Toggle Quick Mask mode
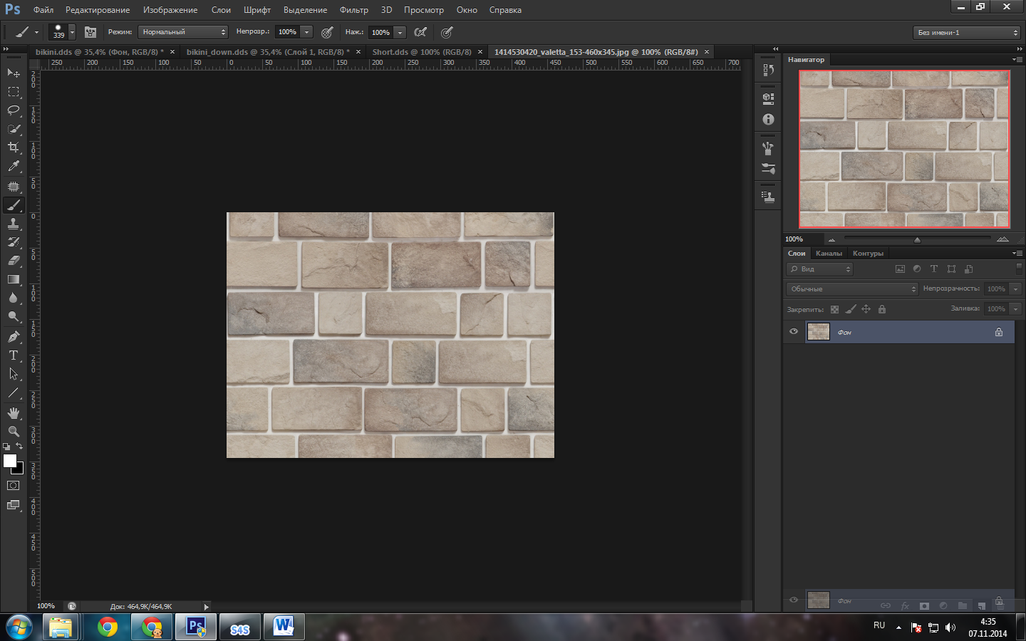 pyautogui.click(x=14, y=486)
